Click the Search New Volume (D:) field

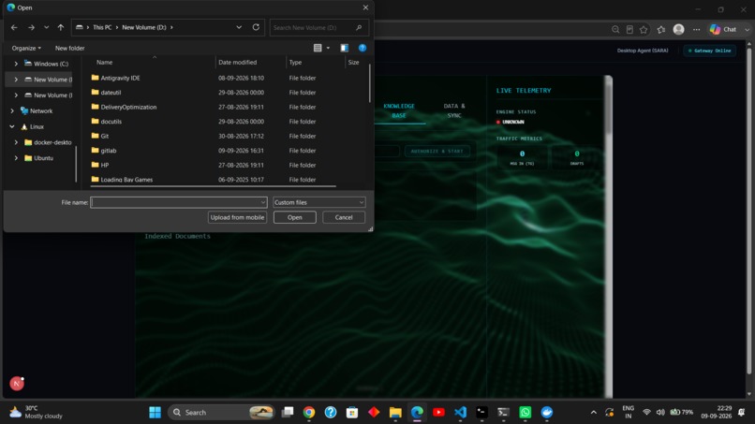[319, 27]
